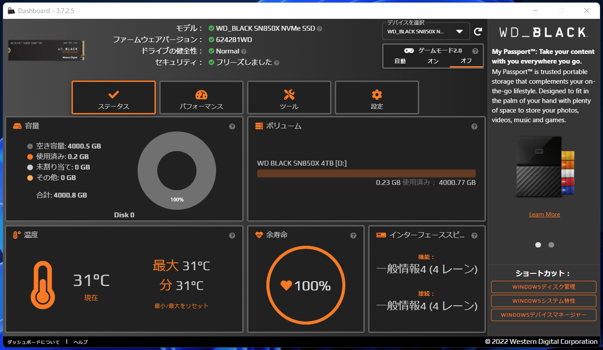This screenshot has width=603, height=350.
Task: Click the その他: 0 GB entry
Action: (56, 178)
